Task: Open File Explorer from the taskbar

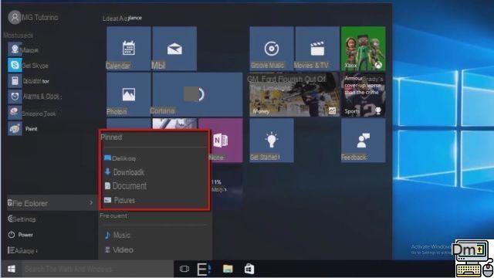Action: [x=228, y=269]
